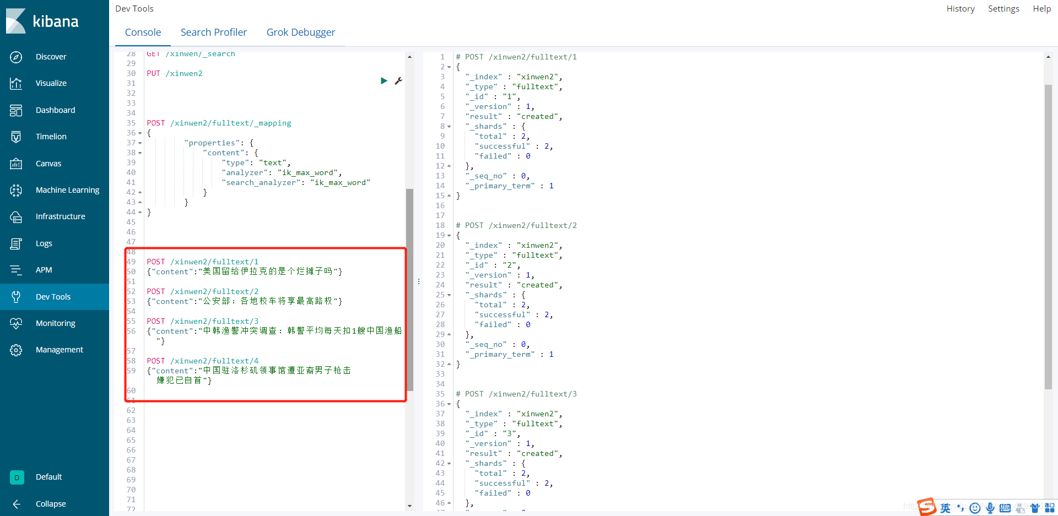The height and width of the screenshot is (516, 1058).
Task: Open the Grok Debugger tab
Action: (301, 32)
